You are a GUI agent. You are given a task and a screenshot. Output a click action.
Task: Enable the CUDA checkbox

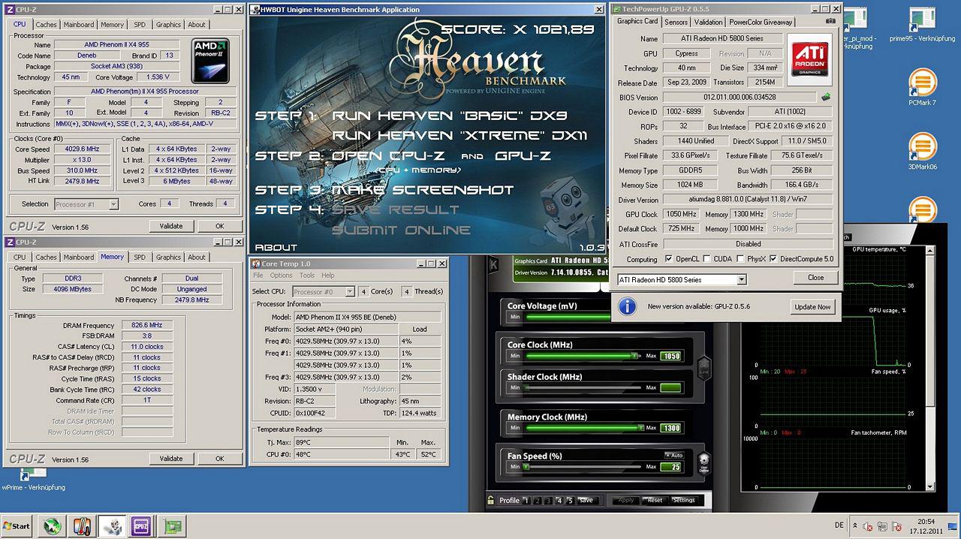(707, 259)
